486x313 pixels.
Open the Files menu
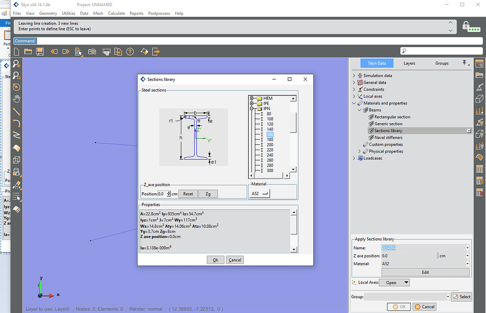[x=17, y=13]
